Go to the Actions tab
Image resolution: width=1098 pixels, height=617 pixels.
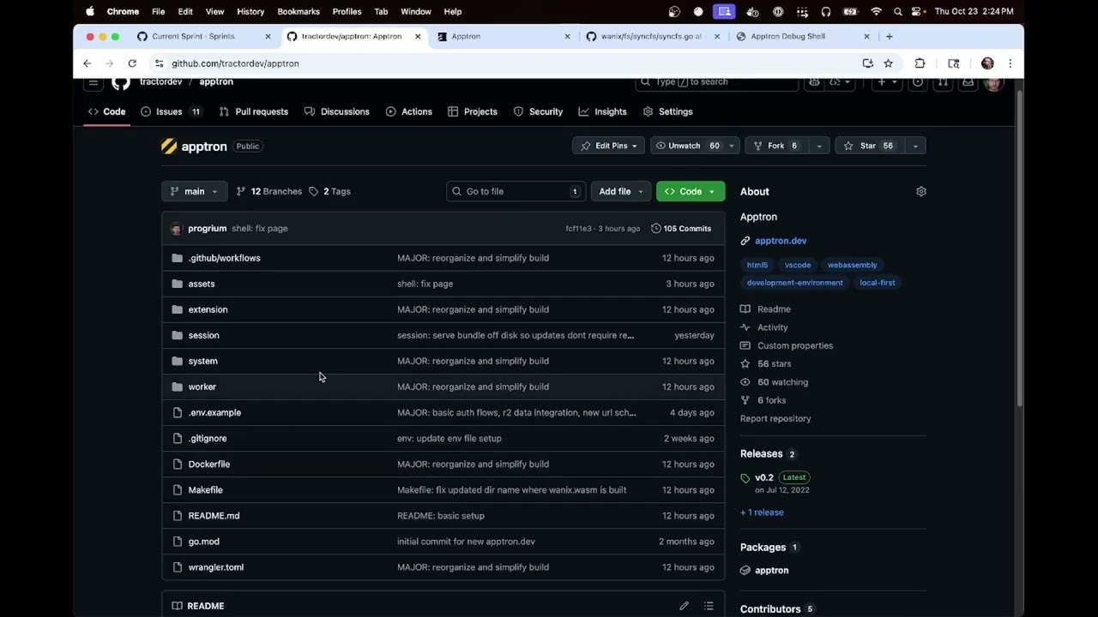[x=408, y=111]
